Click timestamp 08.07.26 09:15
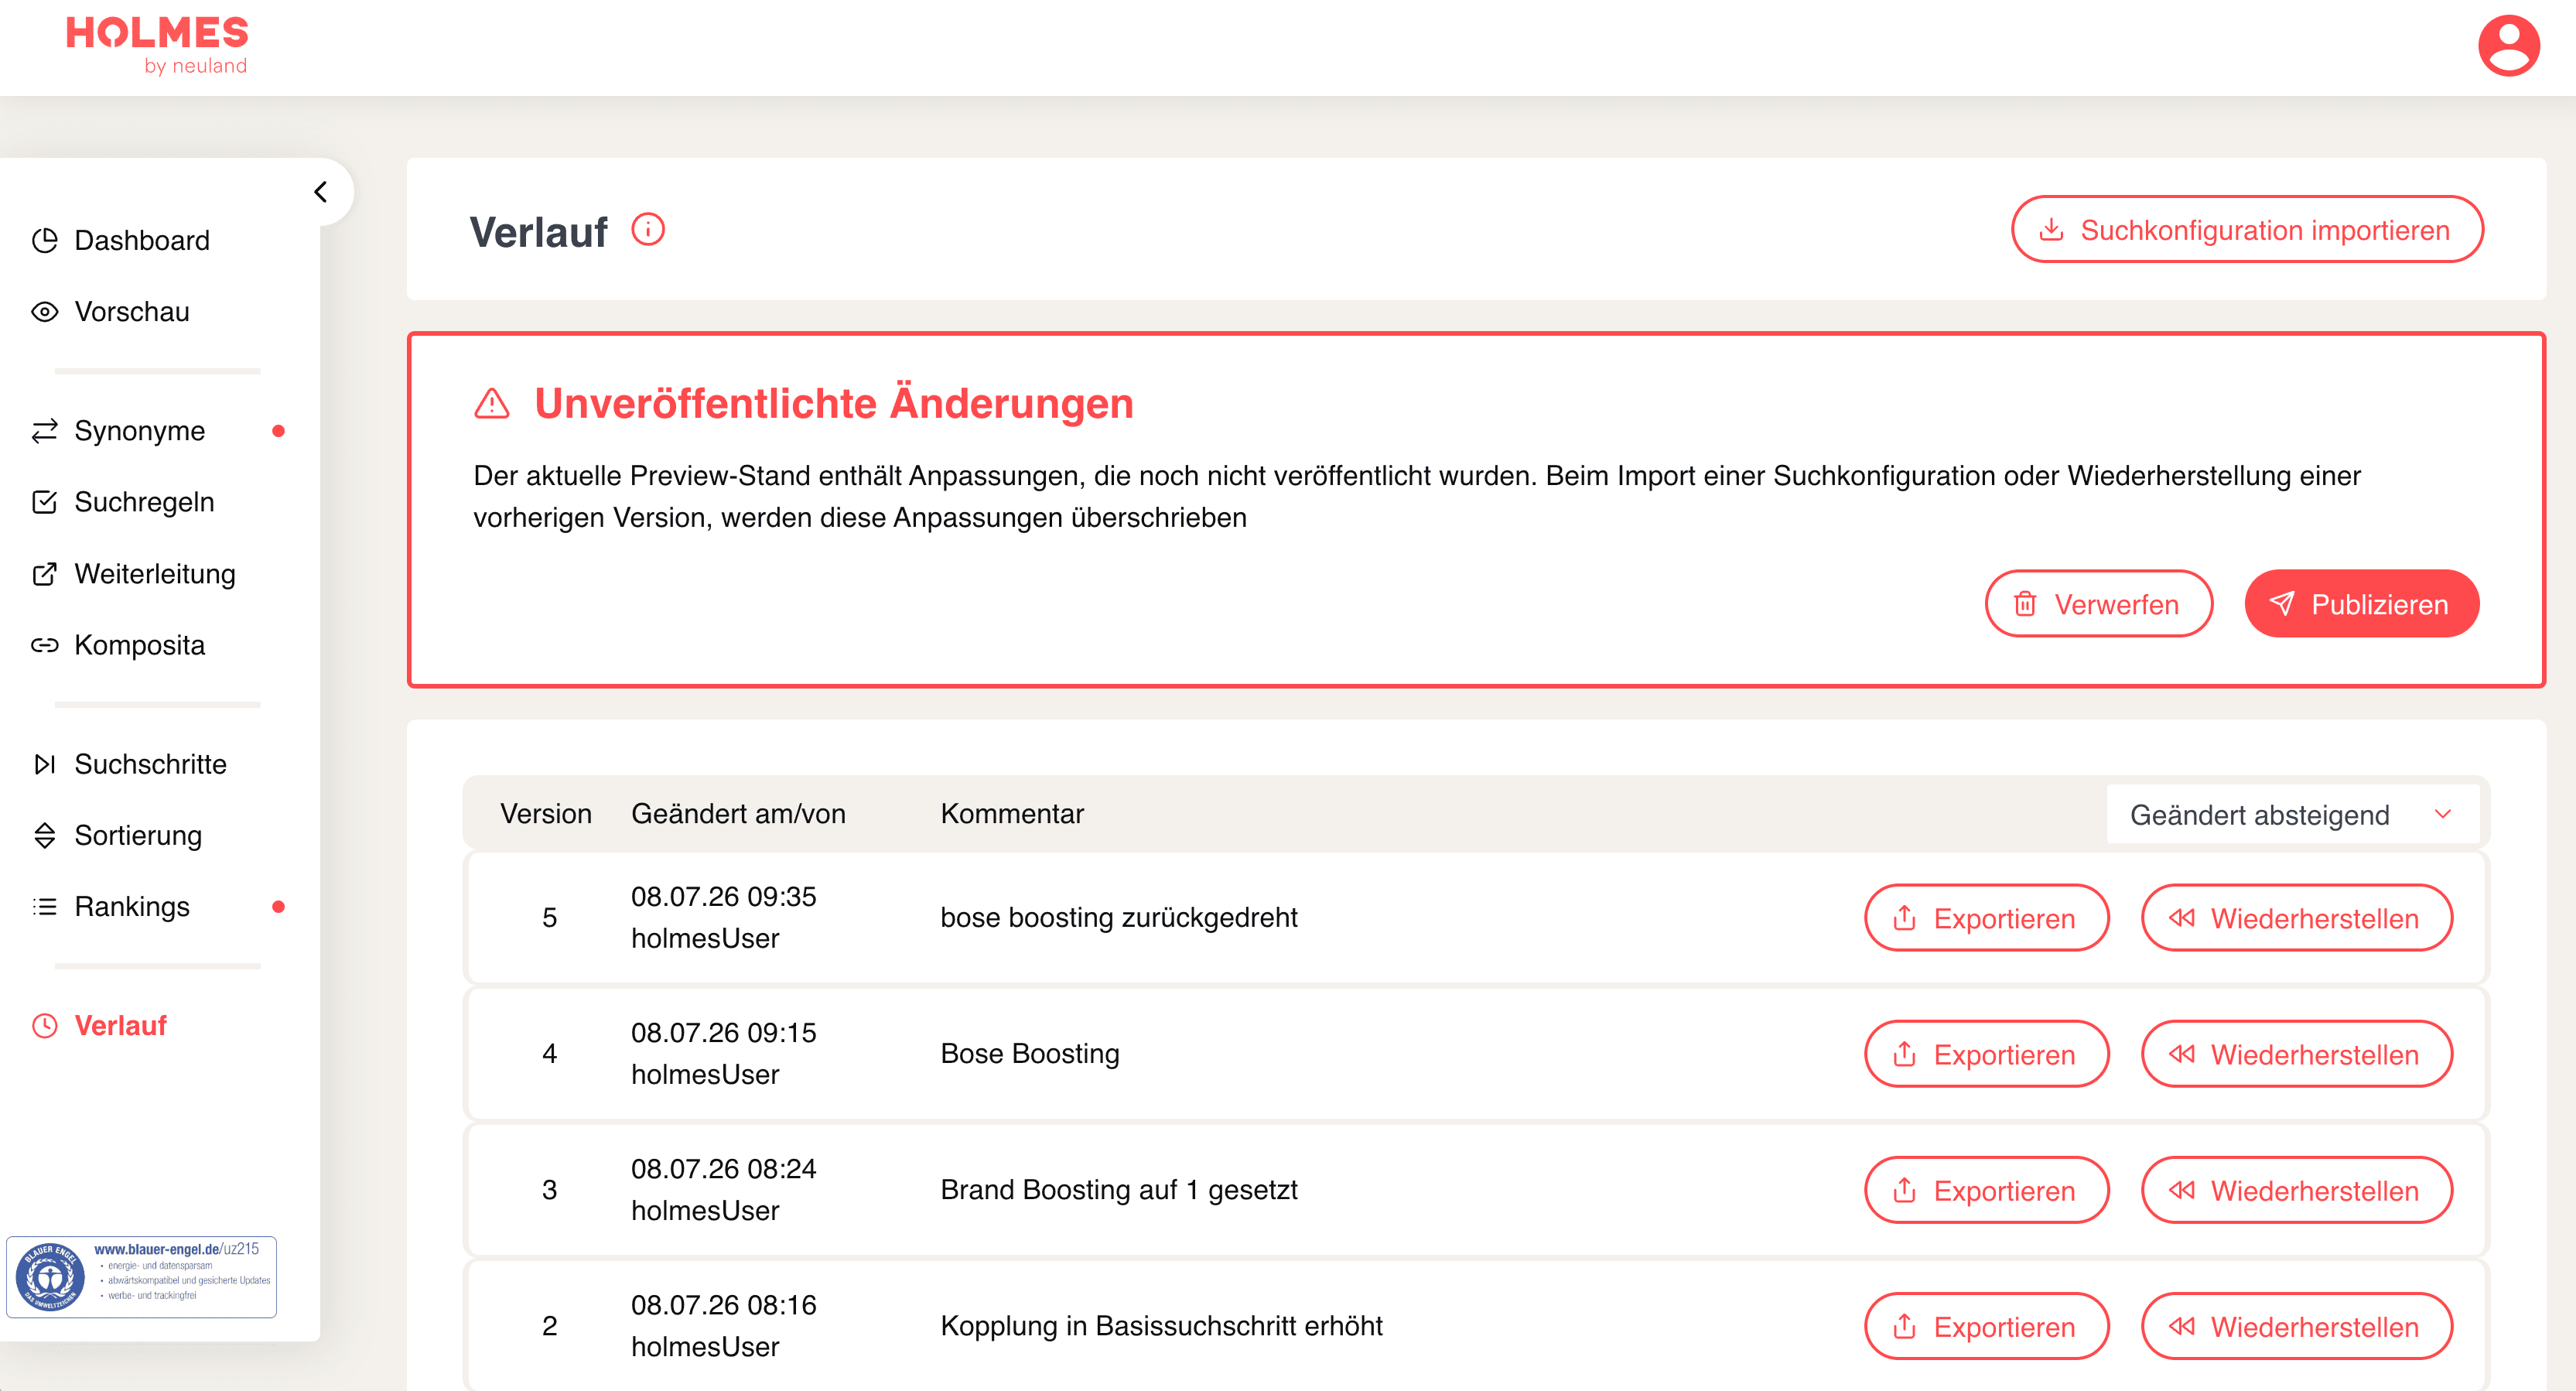 tap(723, 1032)
